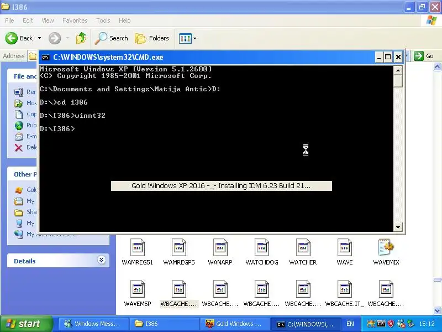Click the Installing IDM 6.23 progress banner

[x=222, y=186]
